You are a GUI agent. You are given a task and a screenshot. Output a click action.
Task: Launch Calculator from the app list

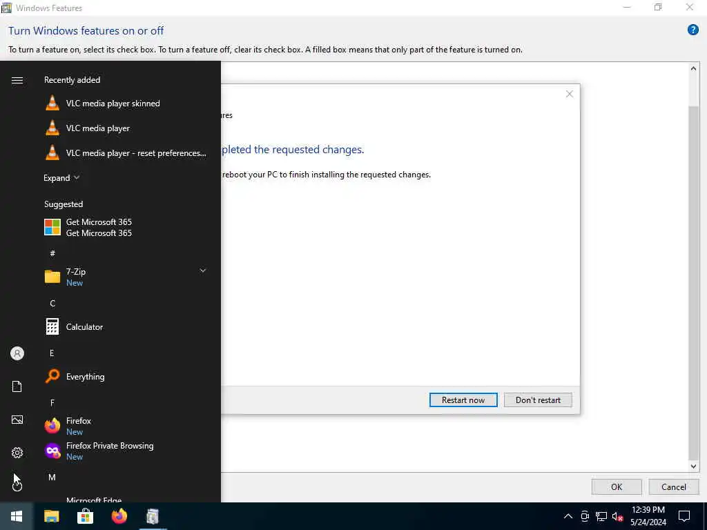pos(126,326)
